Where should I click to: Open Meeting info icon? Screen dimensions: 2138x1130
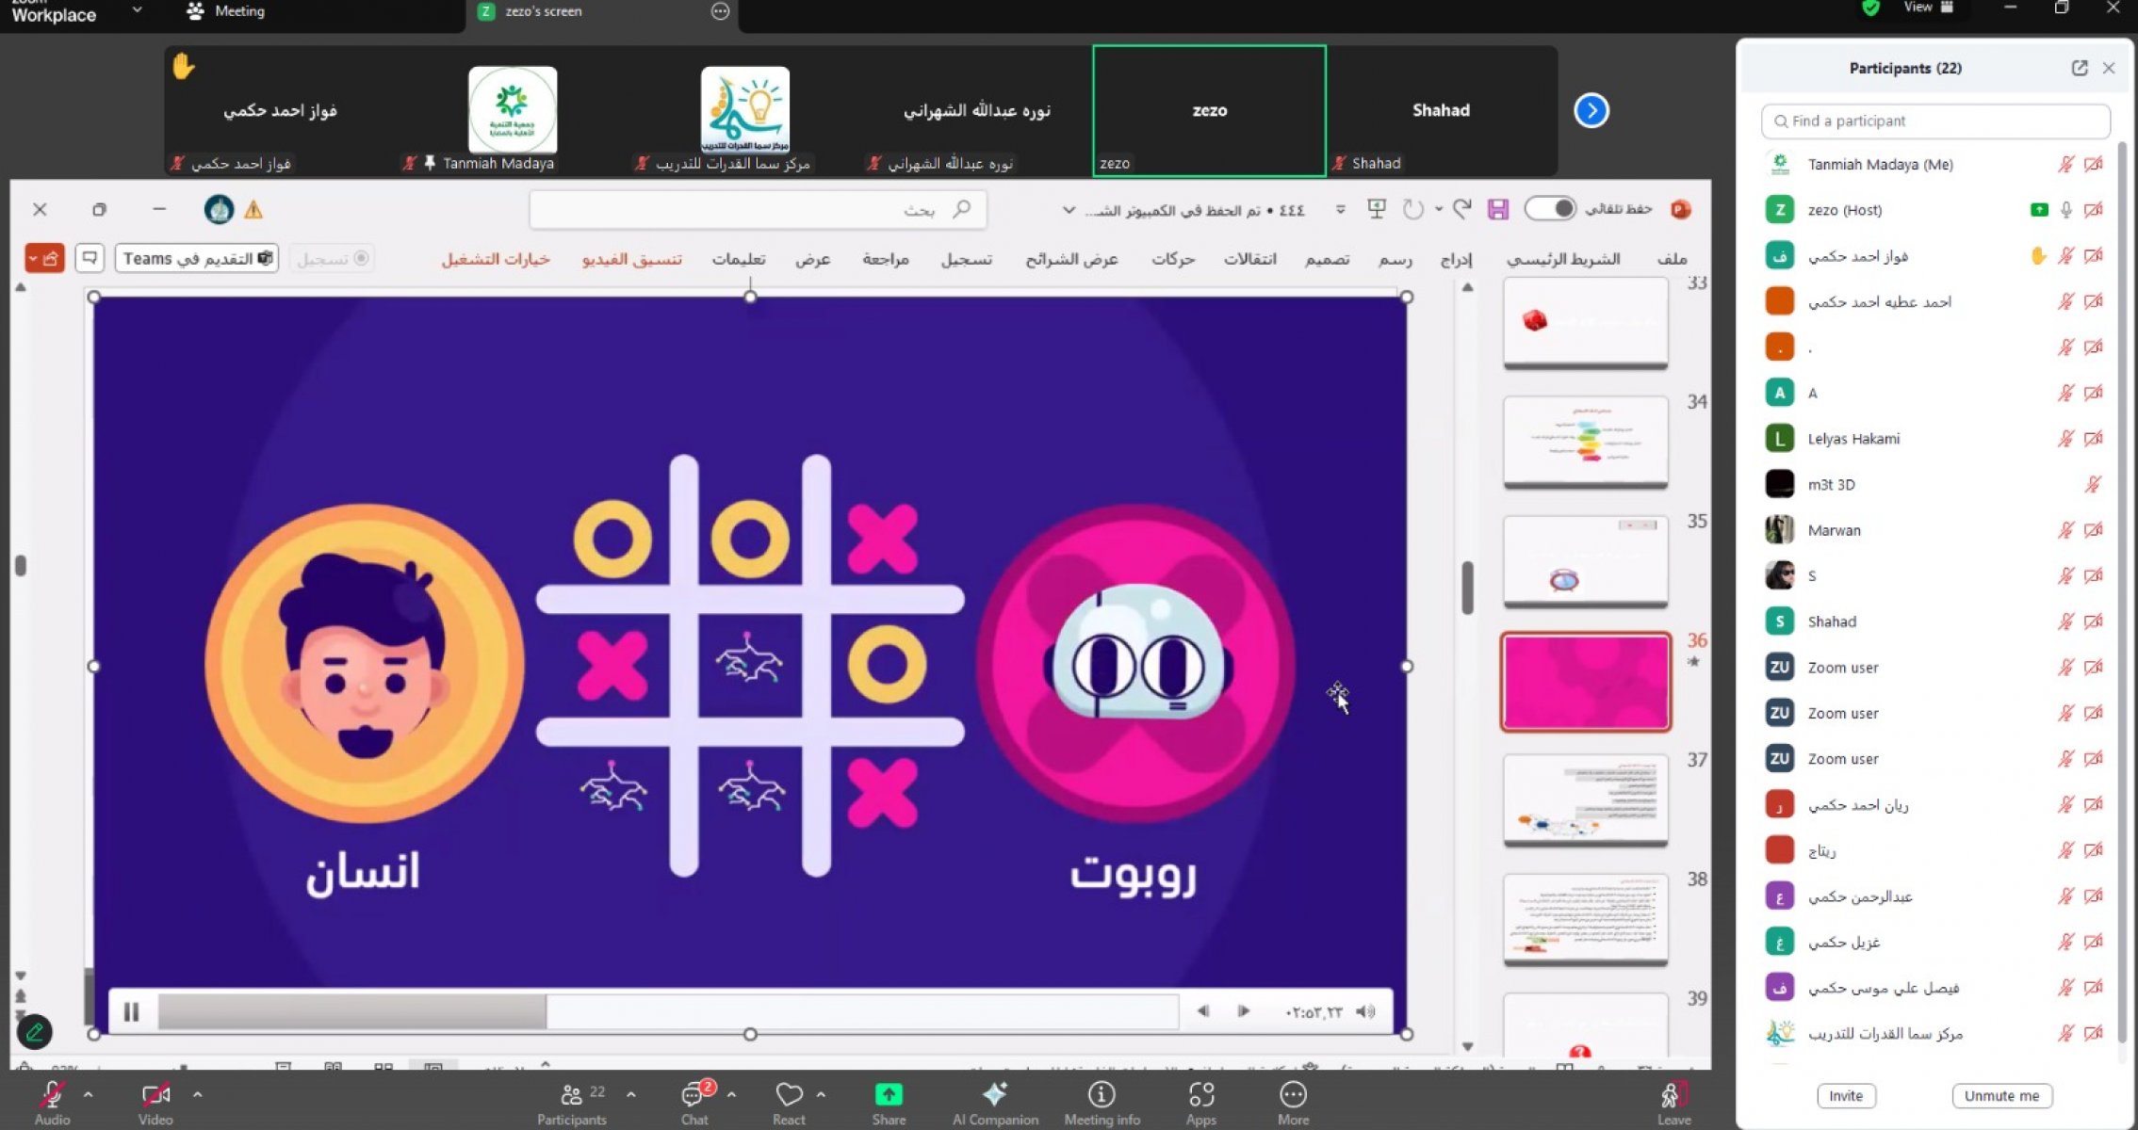click(1101, 1095)
